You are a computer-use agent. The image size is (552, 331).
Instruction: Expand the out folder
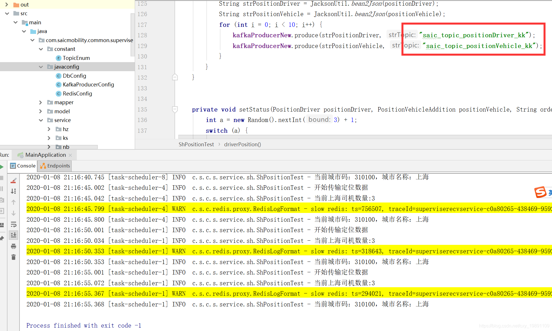click(x=7, y=5)
